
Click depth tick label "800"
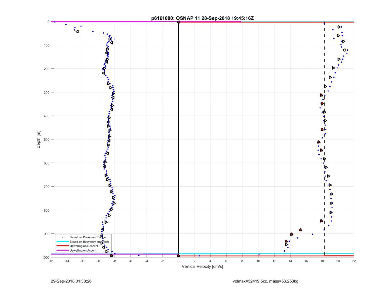tap(46, 210)
